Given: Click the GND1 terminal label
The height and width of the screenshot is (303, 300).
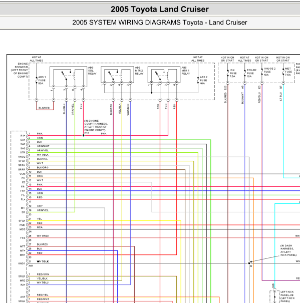Looking at the screenshot, I should [22, 263].
